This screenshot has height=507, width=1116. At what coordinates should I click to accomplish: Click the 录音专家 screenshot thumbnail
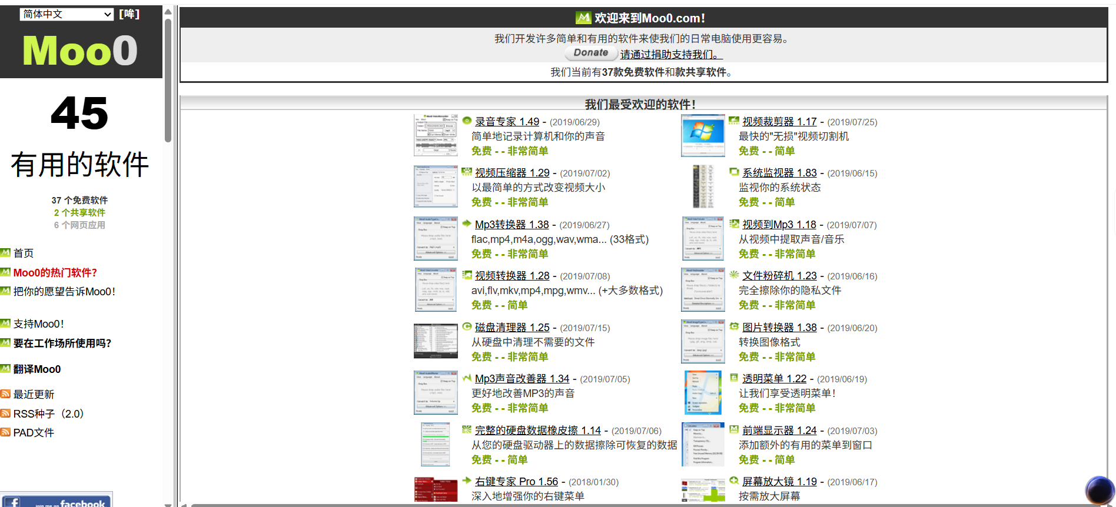(436, 135)
